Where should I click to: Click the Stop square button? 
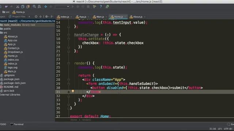(x=88, y=7)
